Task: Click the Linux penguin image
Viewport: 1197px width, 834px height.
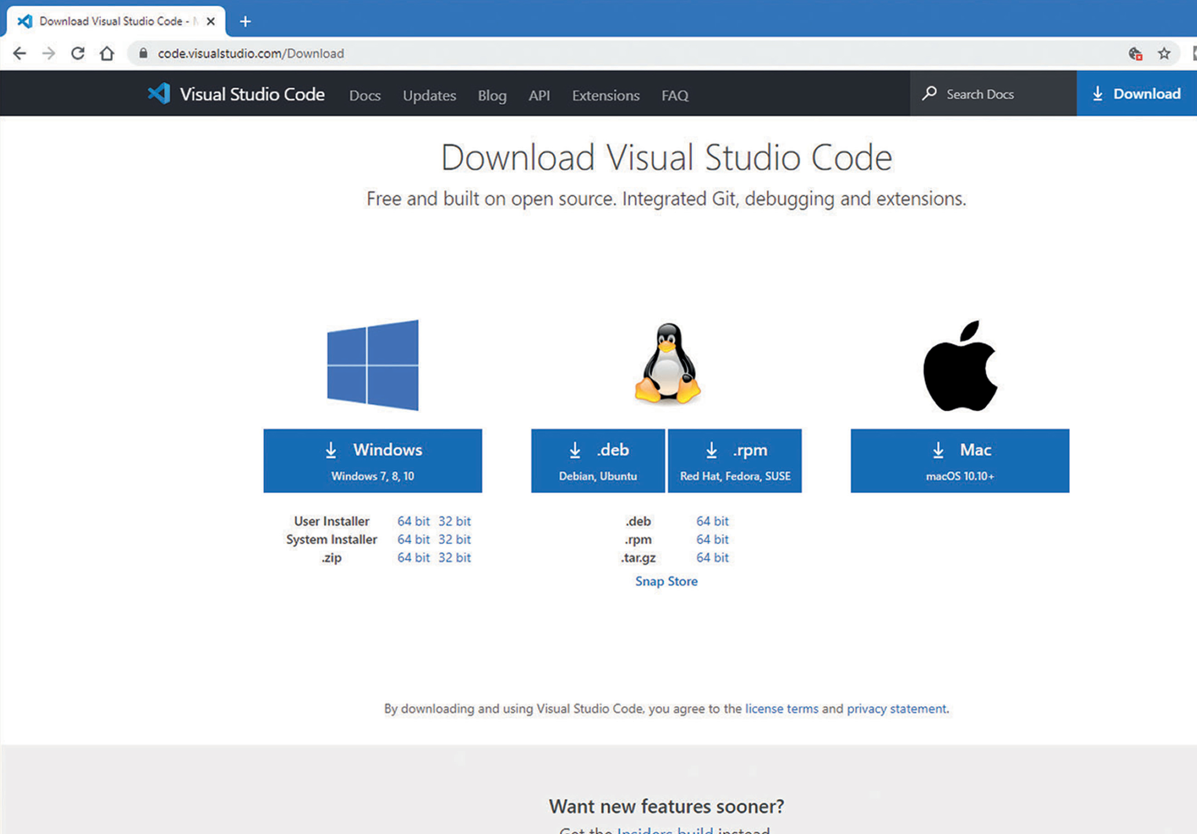Action: coord(667,364)
